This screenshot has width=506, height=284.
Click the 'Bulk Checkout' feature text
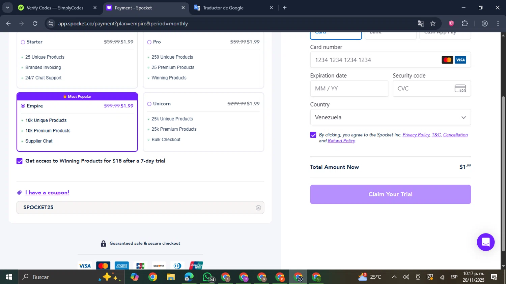tap(166, 139)
